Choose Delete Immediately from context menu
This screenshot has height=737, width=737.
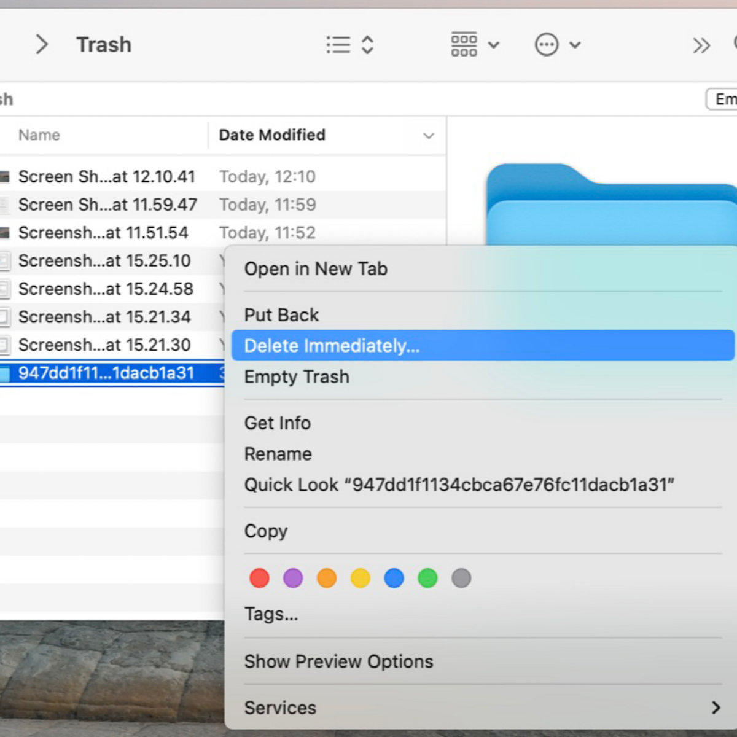332,346
